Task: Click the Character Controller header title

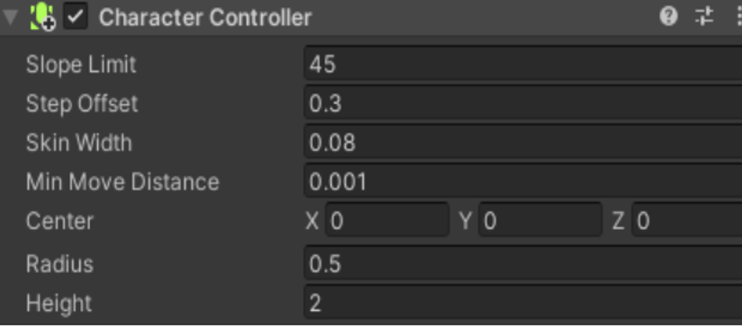Action: click(x=205, y=17)
